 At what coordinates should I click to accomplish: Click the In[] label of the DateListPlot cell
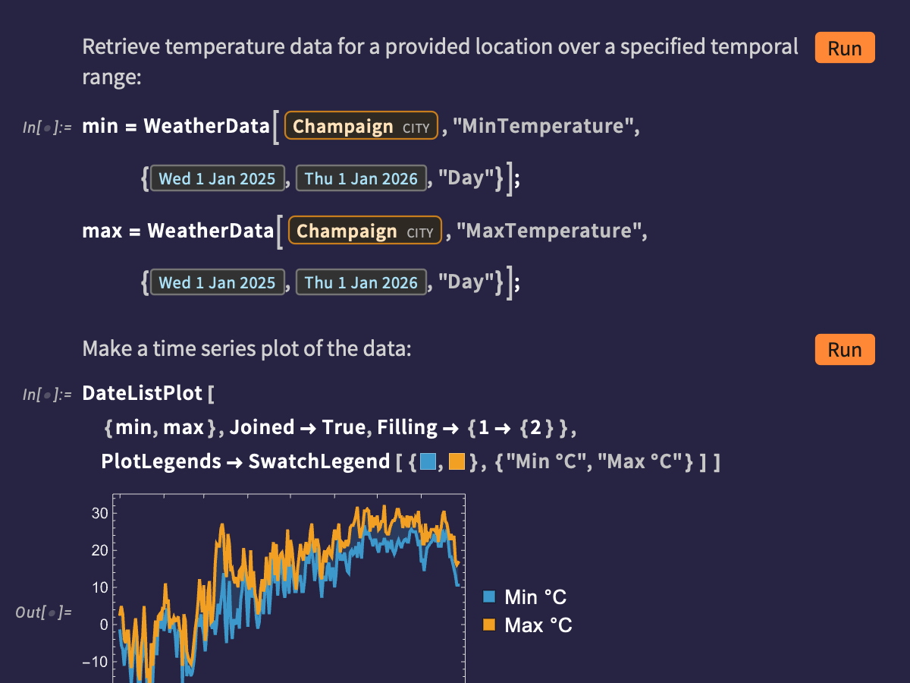(x=46, y=395)
